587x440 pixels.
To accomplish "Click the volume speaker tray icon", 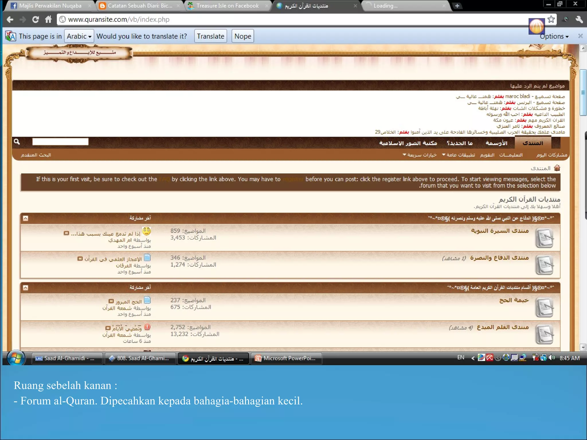I will pyautogui.click(x=552, y=358).
